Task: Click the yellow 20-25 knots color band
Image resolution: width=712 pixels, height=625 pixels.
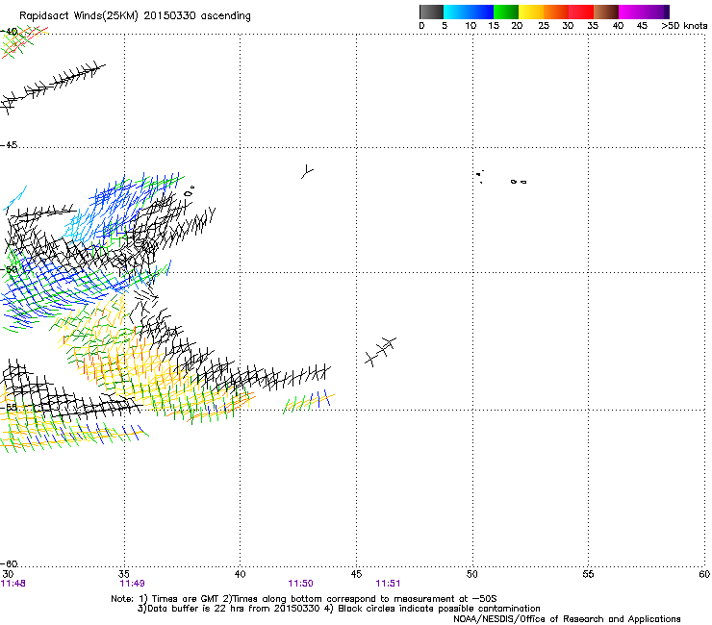Action: [x=531, y=12]
